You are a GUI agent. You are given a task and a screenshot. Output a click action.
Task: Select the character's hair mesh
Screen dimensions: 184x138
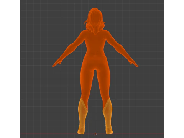click(x=95, y=21)
